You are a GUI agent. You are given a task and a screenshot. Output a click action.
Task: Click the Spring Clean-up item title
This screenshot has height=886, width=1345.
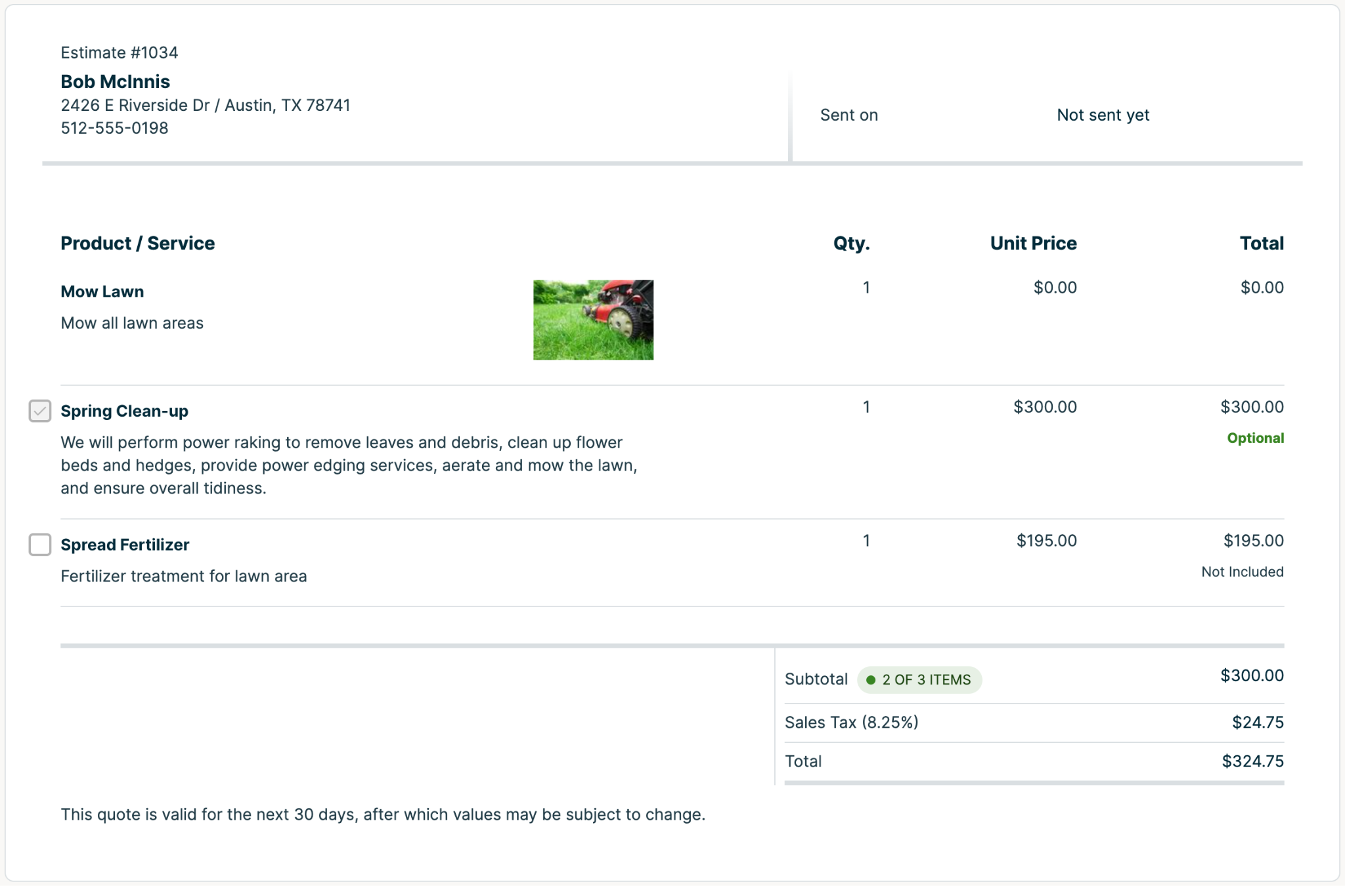(125, 411)
